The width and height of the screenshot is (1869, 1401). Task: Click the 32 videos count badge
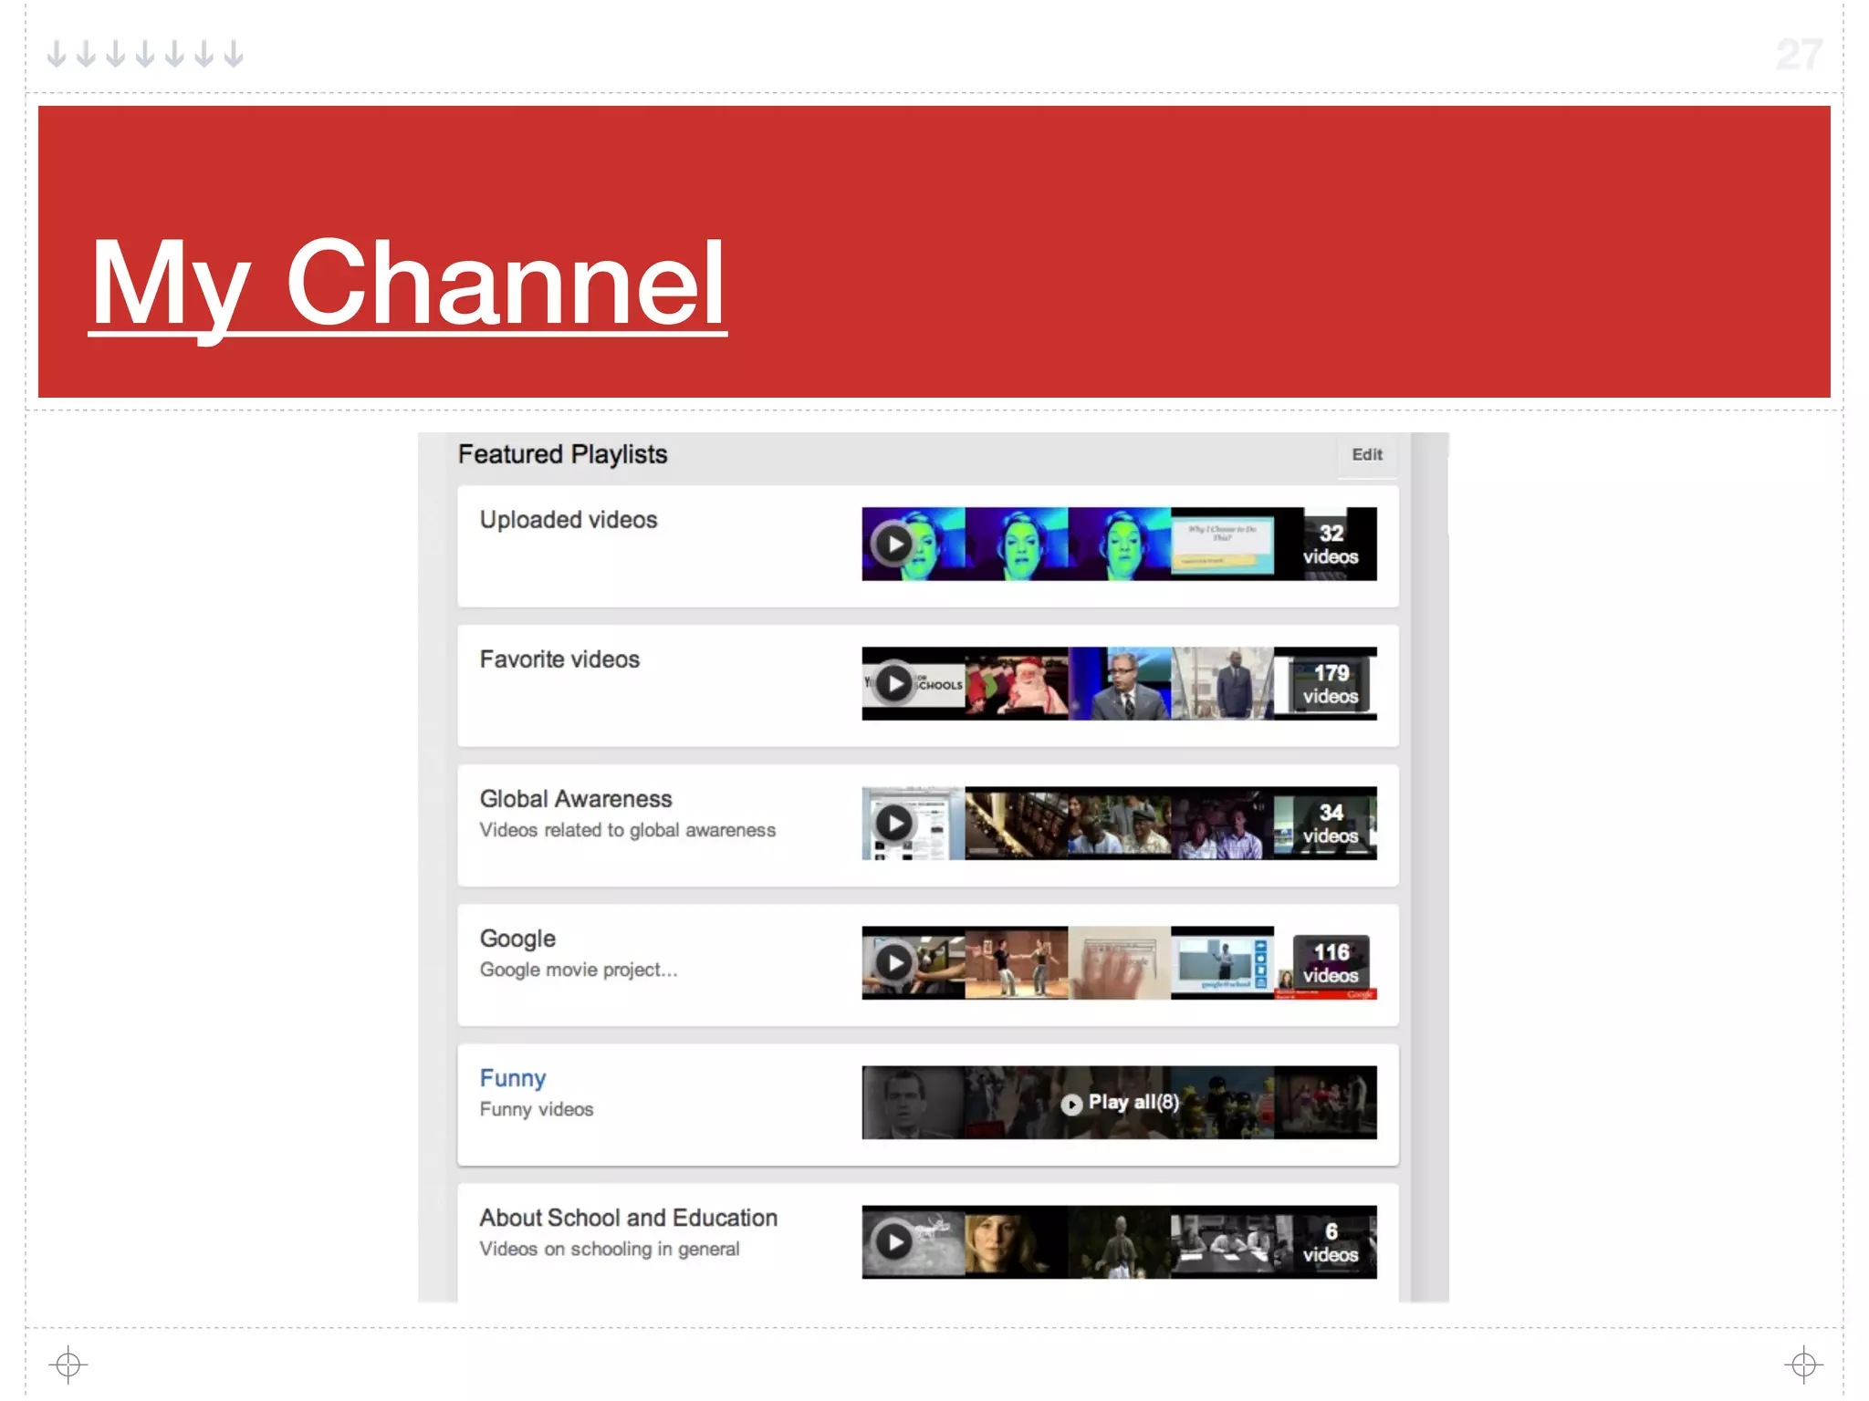(1330, 545)
